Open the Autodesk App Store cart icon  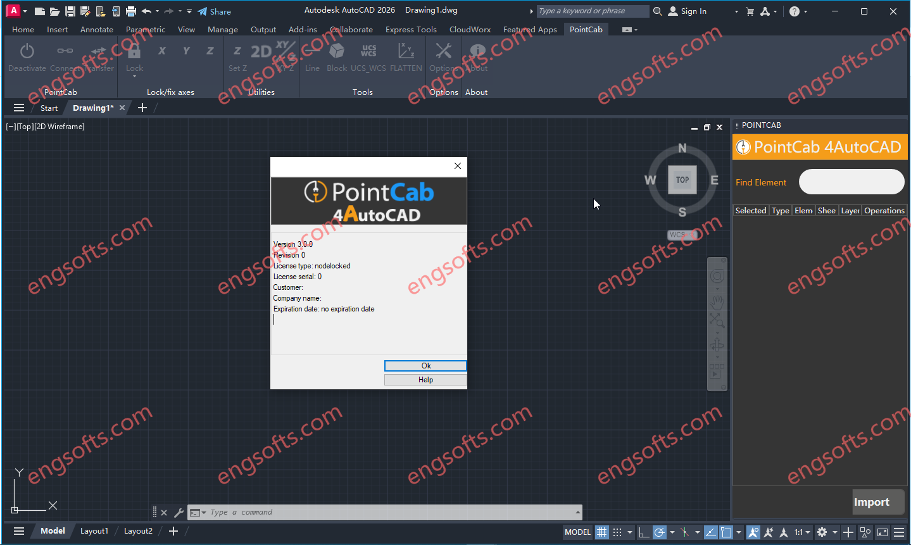[750, 11]
